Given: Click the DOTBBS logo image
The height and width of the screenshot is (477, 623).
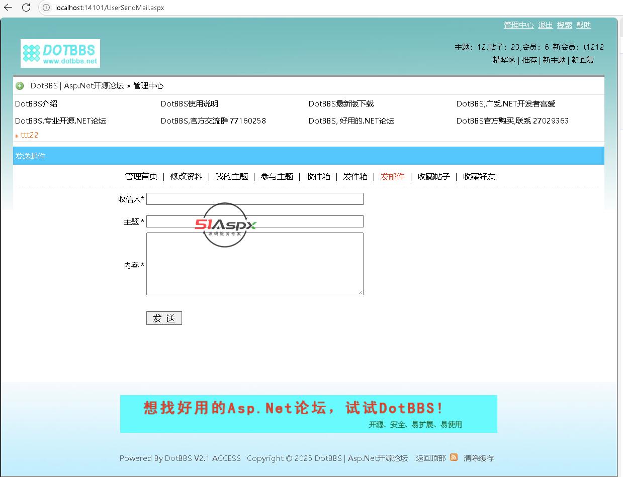Looking at the screenshot, I should click(x=60, y=53).
